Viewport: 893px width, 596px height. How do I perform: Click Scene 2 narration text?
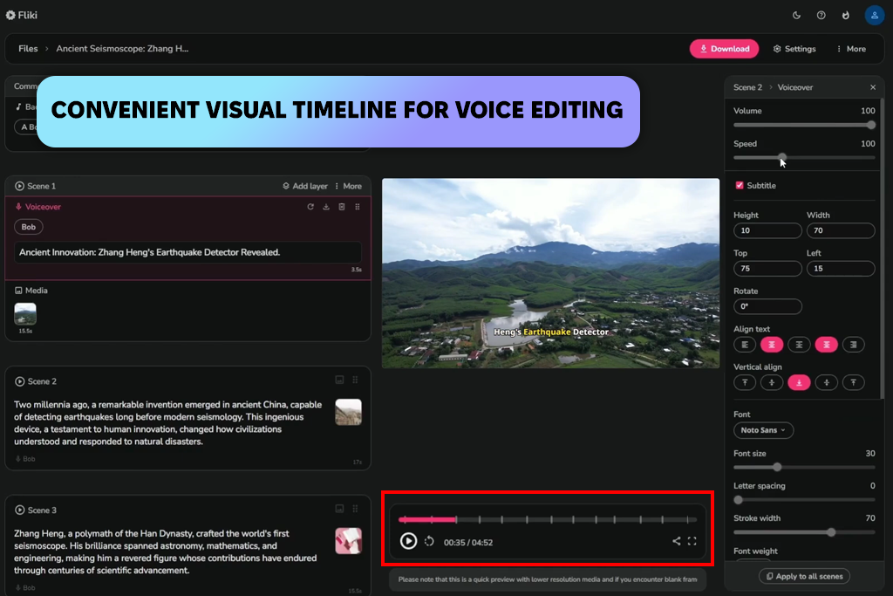[168, 423]
